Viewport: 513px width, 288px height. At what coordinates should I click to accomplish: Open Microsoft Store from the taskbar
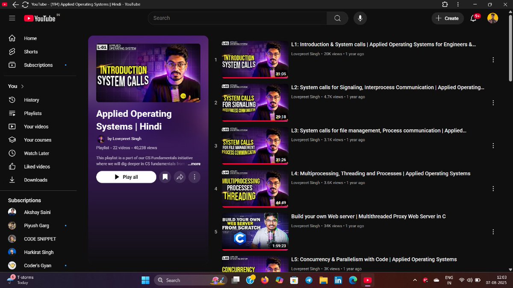[x=294, y=280]
